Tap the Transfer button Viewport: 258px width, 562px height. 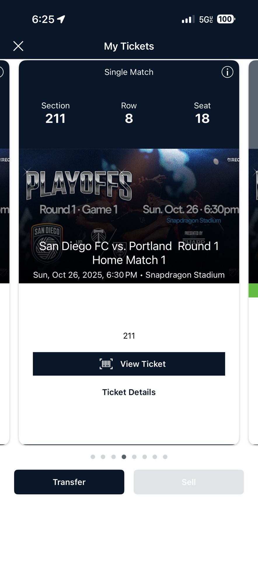[69, 482]
